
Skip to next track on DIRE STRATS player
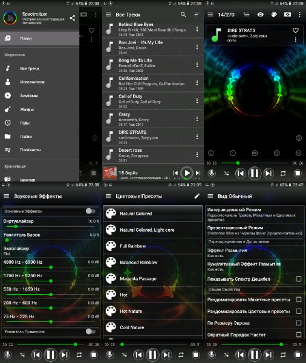click(x=269, y=173)
